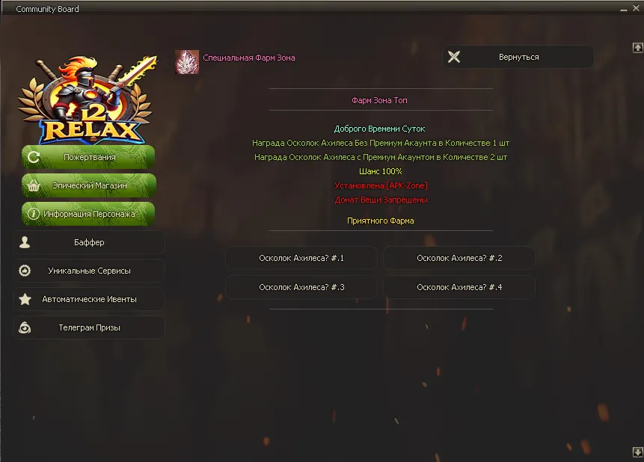The width and height of the screenshot is (644, 462).
Task: Select Осколок Ахилеса? #.3 farm zone
Action: point(301,287)
